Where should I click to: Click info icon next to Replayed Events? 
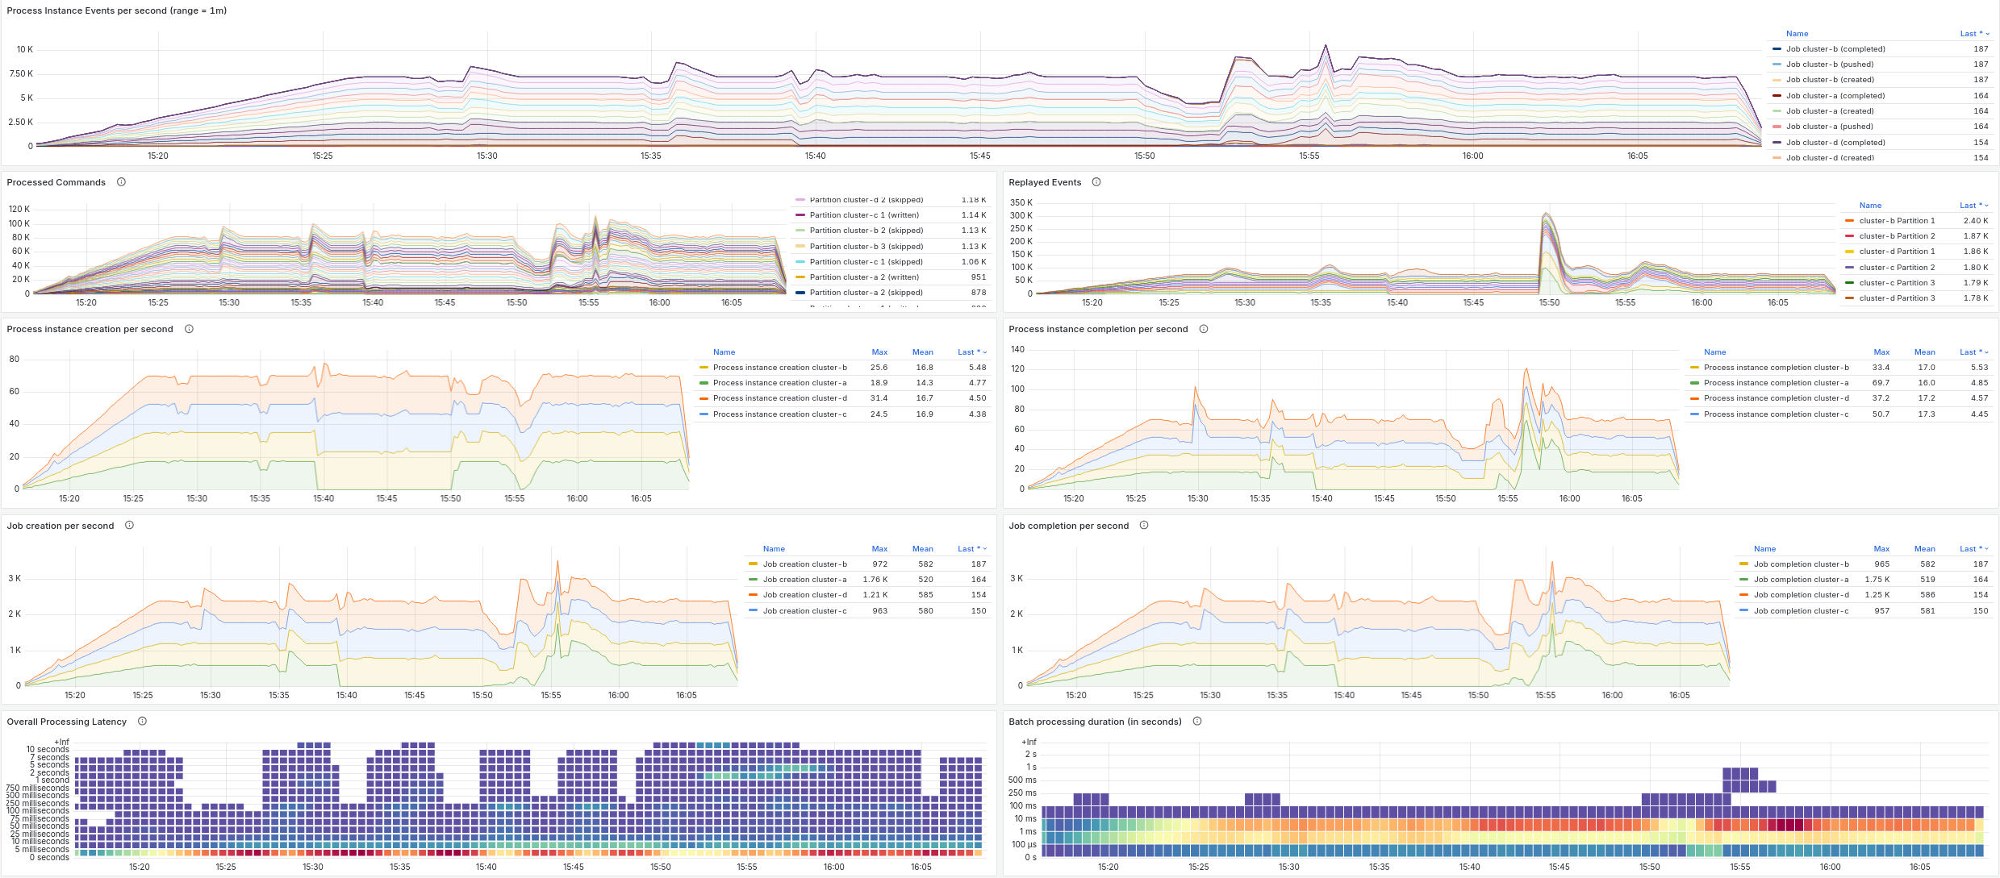tap(1096, 182)
